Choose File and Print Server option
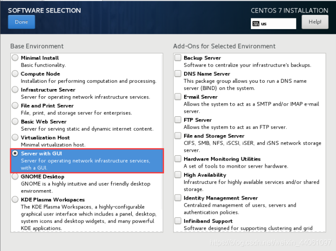The height and width of the screenshot is (251, 336). pyautogui.click(x=15, y=106)
